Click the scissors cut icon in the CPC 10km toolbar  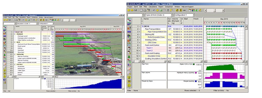(168, 10)
